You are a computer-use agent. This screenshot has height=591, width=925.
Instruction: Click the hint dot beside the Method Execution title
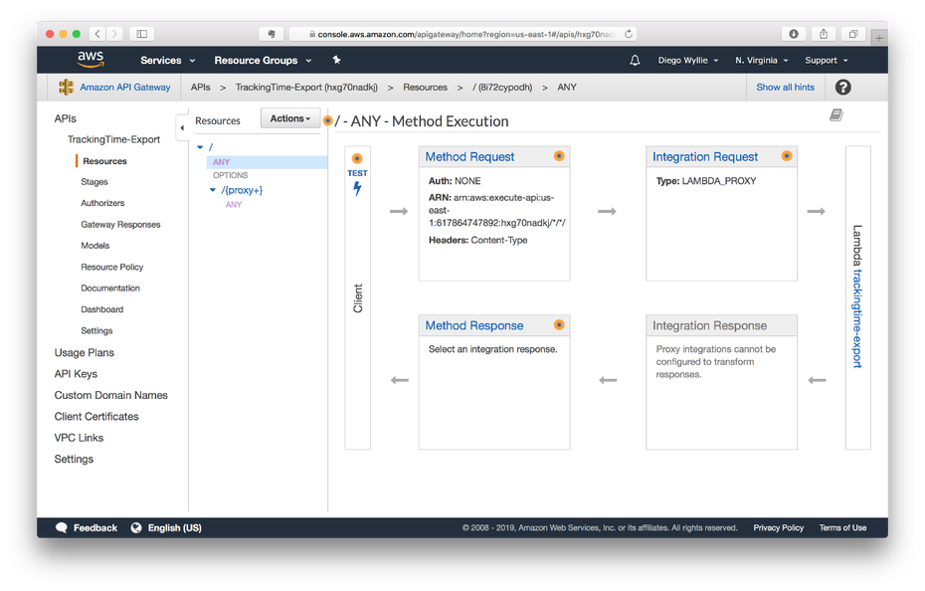click(x=328, y=120)
